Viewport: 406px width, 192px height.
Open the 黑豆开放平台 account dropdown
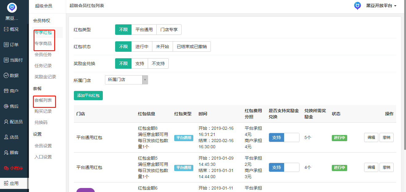381,6
